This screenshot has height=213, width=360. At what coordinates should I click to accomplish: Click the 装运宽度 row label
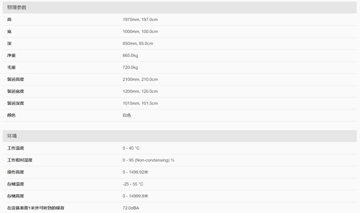(x=16, y=92)
